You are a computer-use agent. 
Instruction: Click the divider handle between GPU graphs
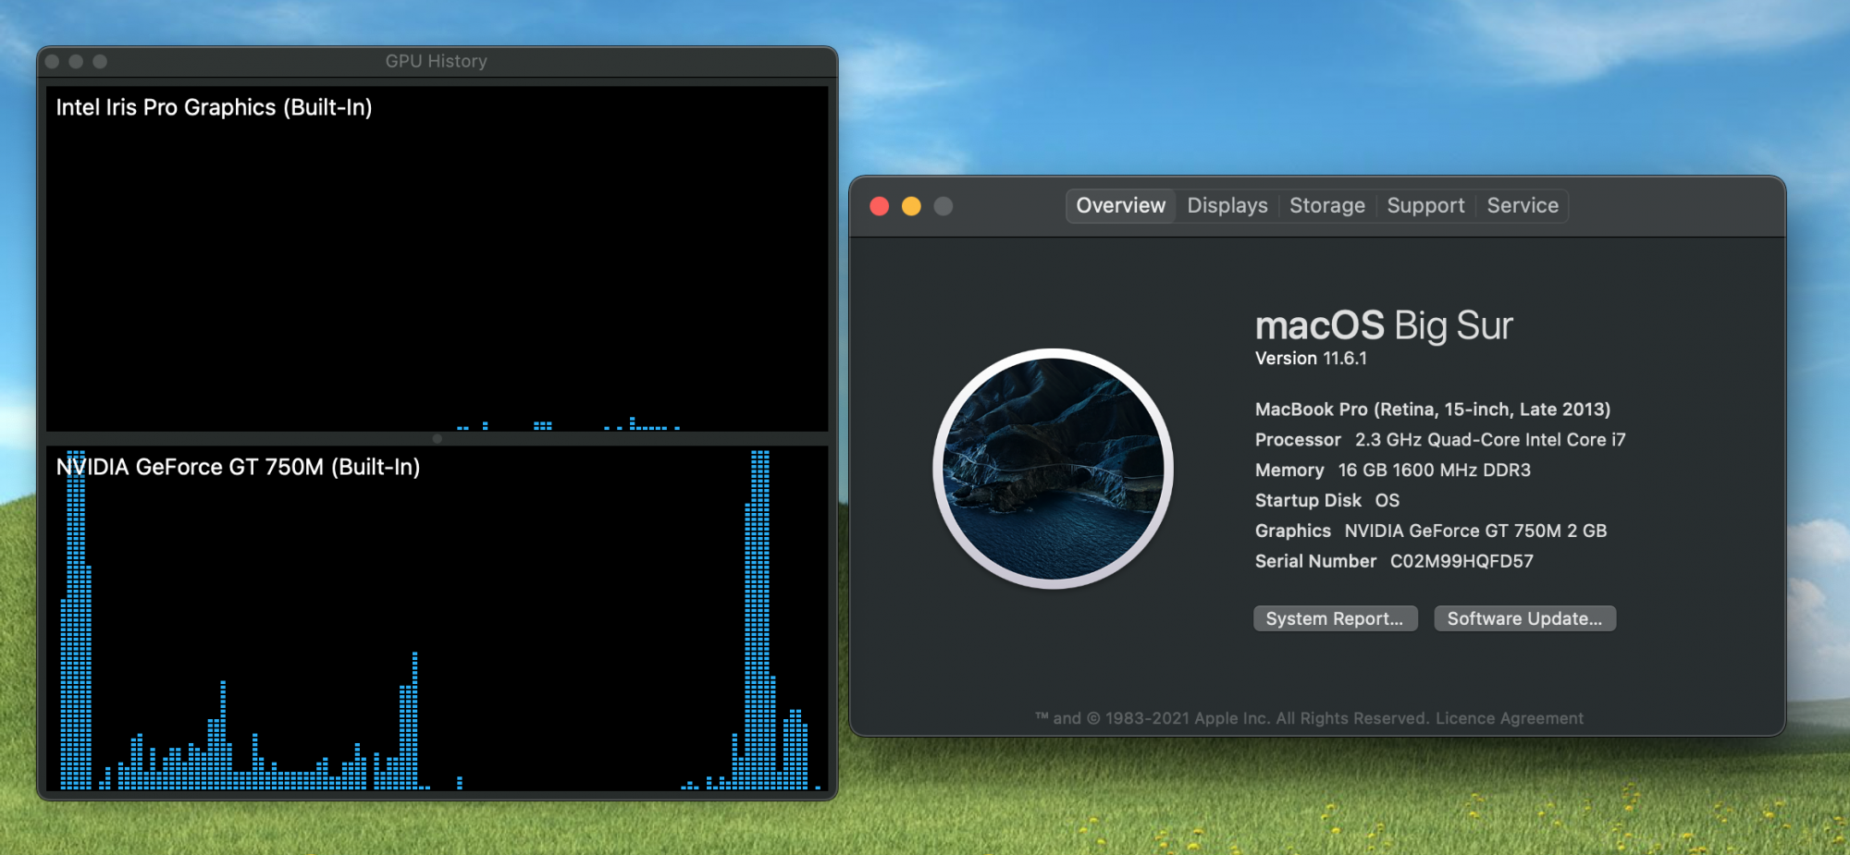pyautogui.click(x=438, y=439)
